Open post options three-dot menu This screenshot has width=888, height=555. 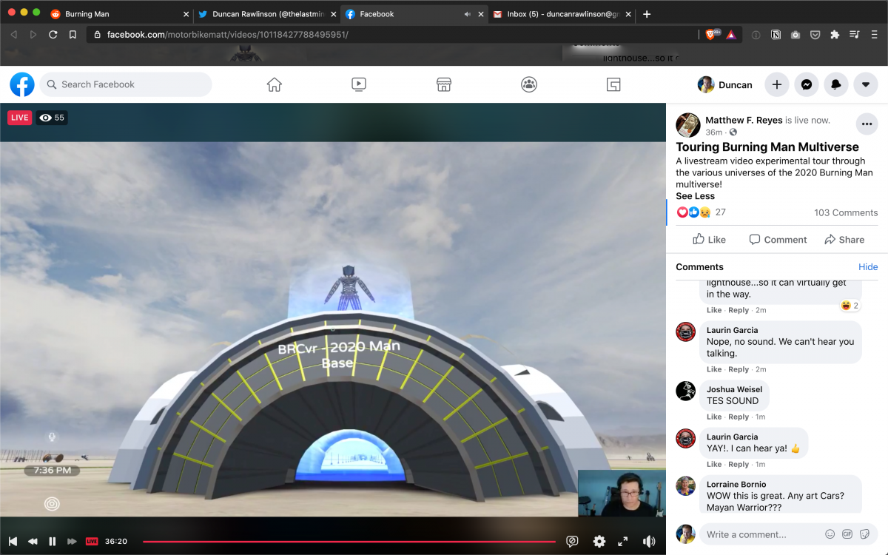coord(867,124)
